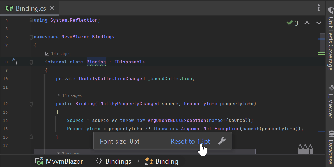Open the Database tool window
Viewport: 334px width, 167px height.
pos(330,148)
